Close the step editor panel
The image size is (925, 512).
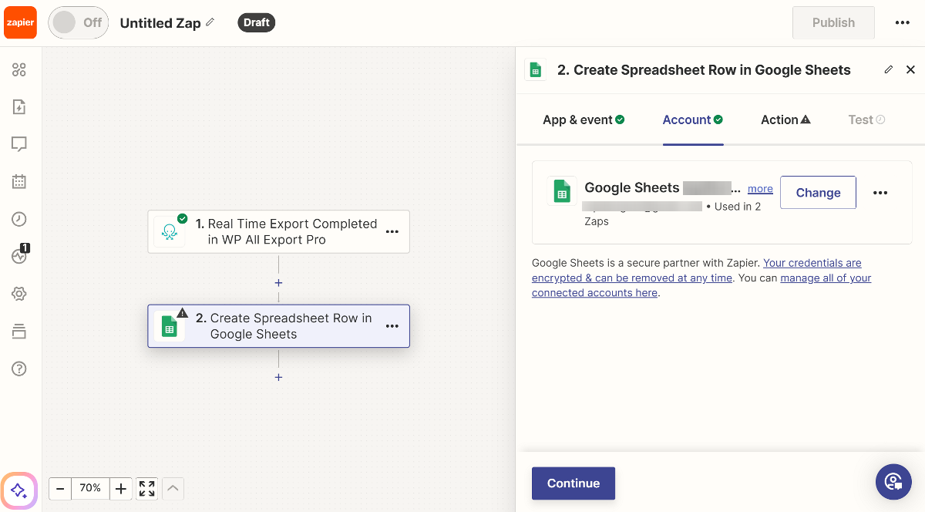pos(910,69)
